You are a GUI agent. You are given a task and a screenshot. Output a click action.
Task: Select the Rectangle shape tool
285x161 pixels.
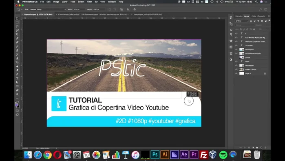point(17,86)
